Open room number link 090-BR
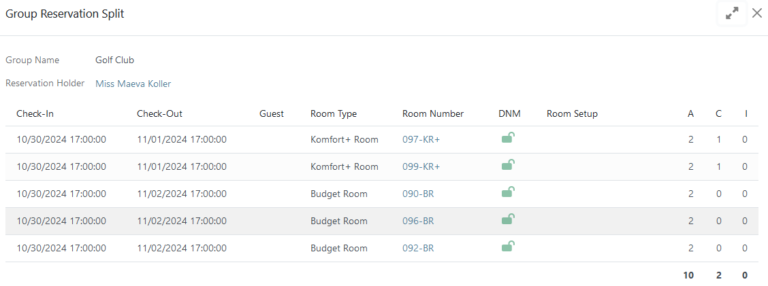 [418, 194]
